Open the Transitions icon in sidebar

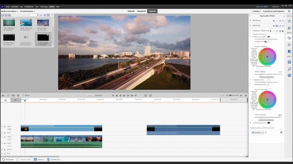pyautogui.click(x=289, y=51)
